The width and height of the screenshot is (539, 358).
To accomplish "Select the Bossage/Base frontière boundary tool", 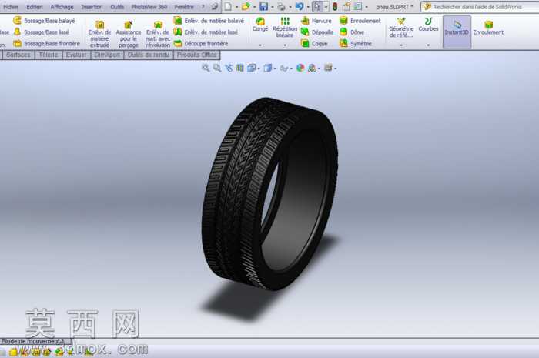I will point(46,43).
